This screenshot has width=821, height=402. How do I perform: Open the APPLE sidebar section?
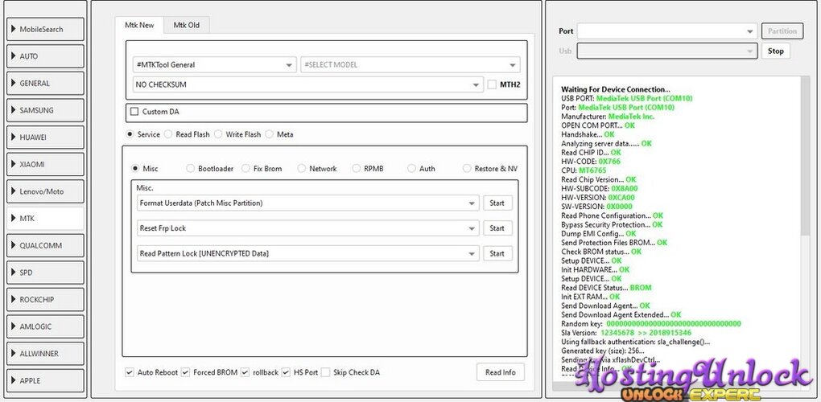pos(45,380)
